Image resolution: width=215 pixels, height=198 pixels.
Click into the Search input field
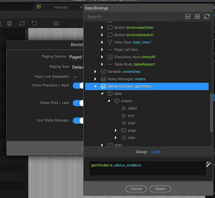pos(131,17)
